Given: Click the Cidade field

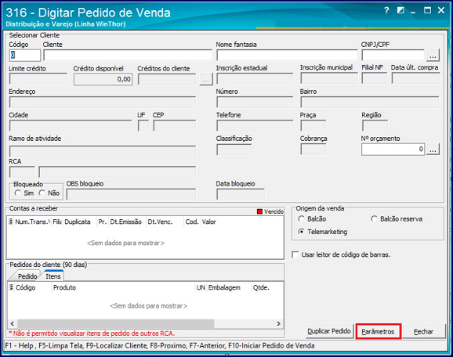Looking at the screenshot, I should click(x=71, y=126).
